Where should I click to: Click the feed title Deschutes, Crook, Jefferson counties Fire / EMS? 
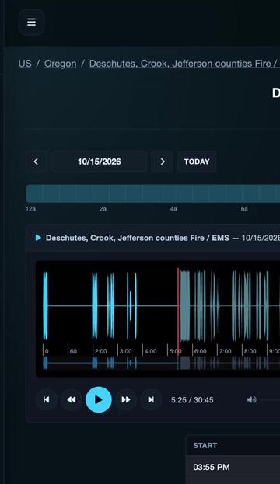click(138, 238)
